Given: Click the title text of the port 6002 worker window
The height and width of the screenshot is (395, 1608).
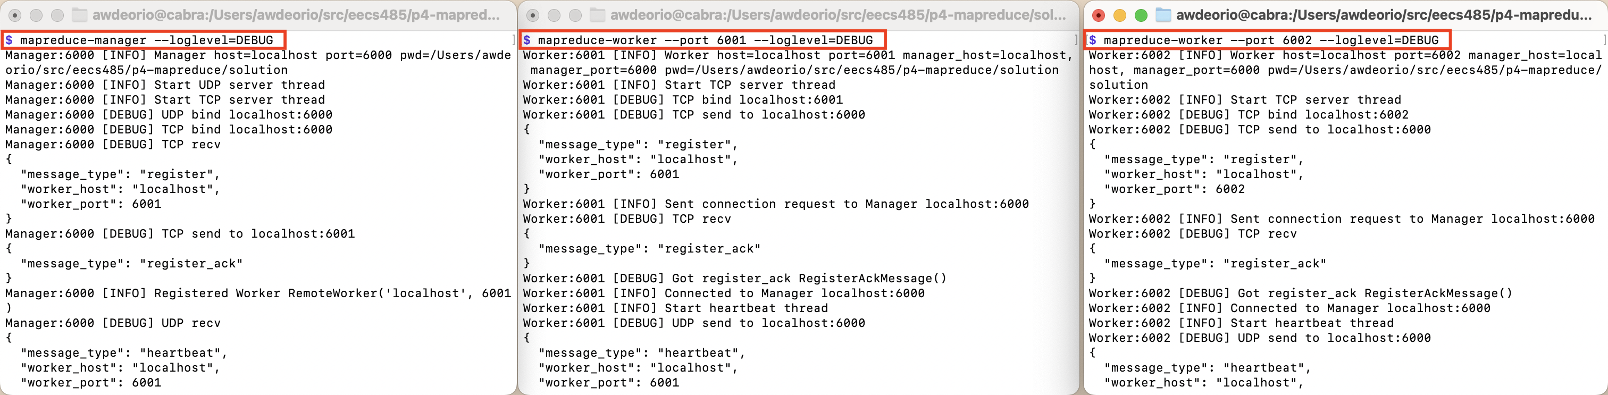Looking at the screenshot, I should [1383, 15].
